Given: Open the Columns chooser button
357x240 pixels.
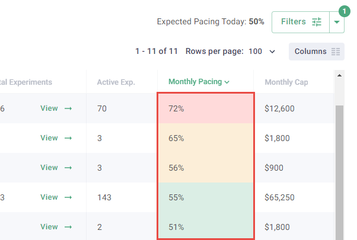Looking at the screenshot, I should [x=316, y=52].
